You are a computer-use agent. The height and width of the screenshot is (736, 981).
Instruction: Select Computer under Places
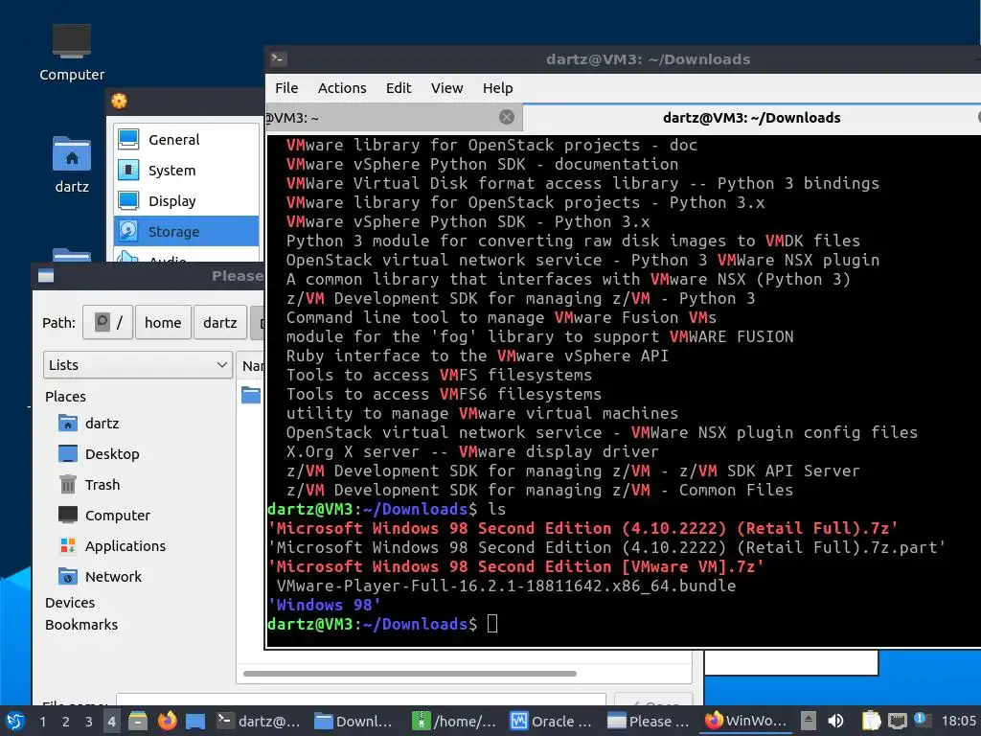(x=117, y=515)
